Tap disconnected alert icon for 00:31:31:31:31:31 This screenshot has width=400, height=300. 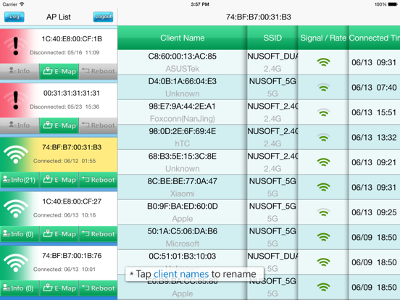tap(16, 100)
